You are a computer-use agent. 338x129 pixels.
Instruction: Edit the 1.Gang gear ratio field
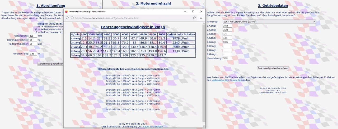227,26
